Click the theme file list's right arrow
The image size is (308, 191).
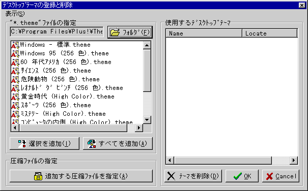point(139,128)
